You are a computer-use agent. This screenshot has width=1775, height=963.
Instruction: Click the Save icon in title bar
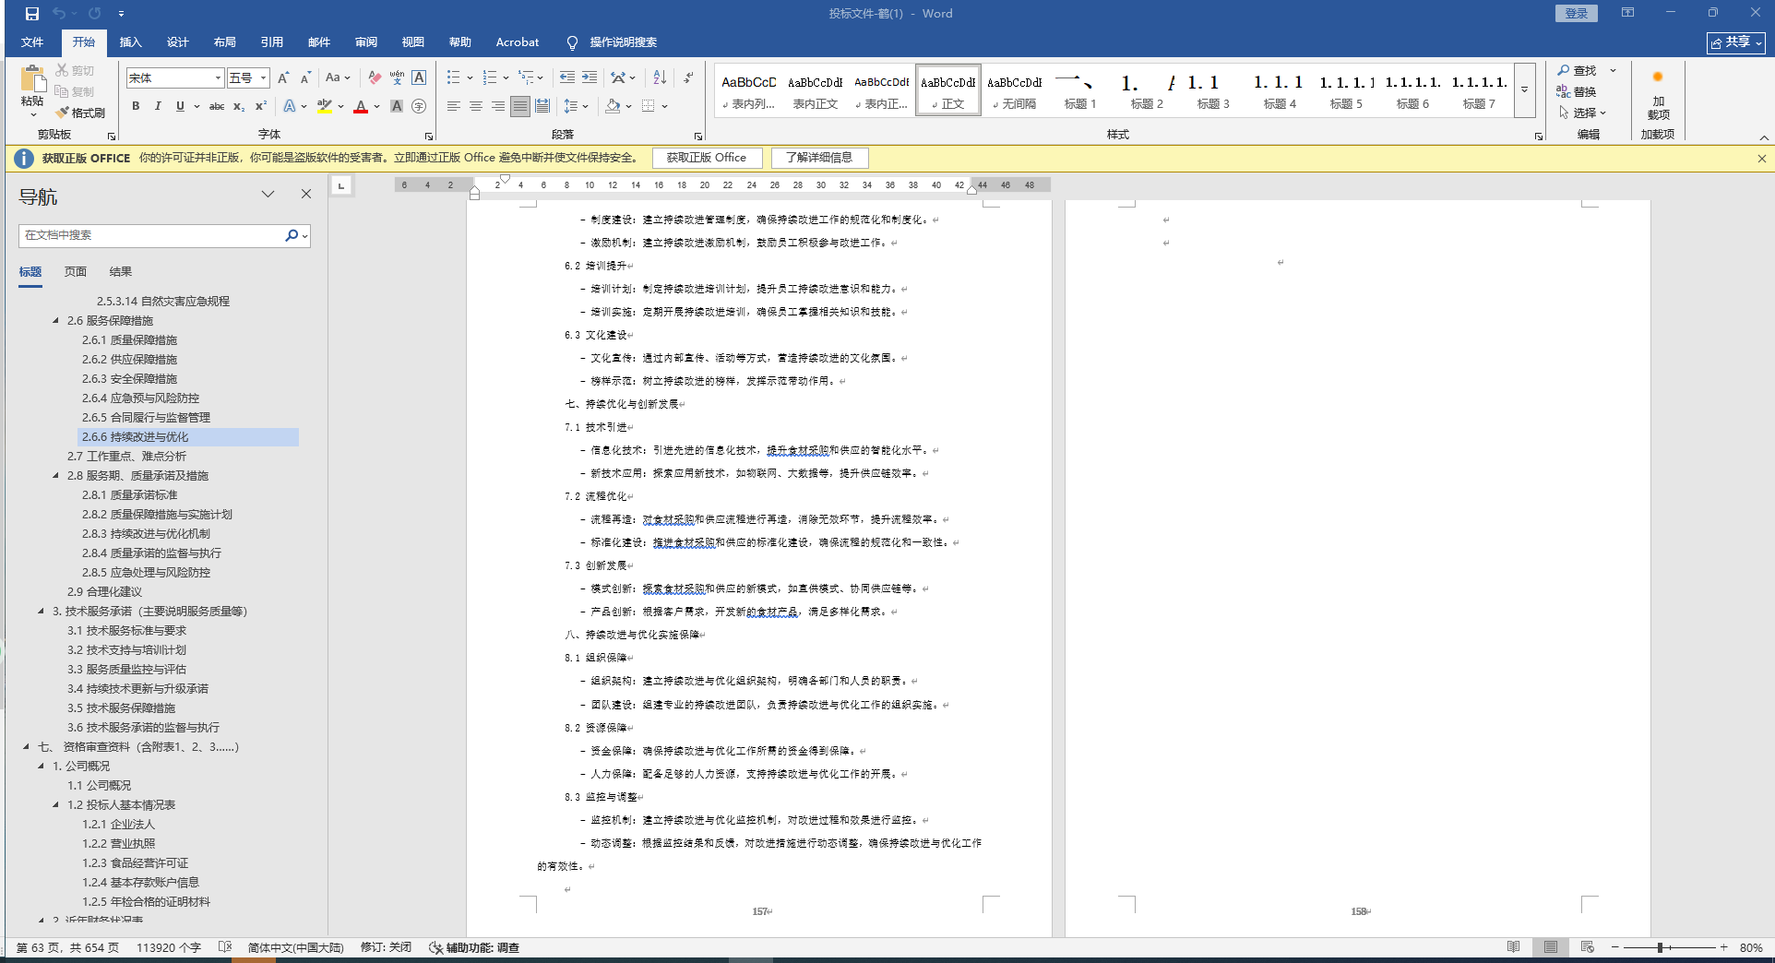32,14
